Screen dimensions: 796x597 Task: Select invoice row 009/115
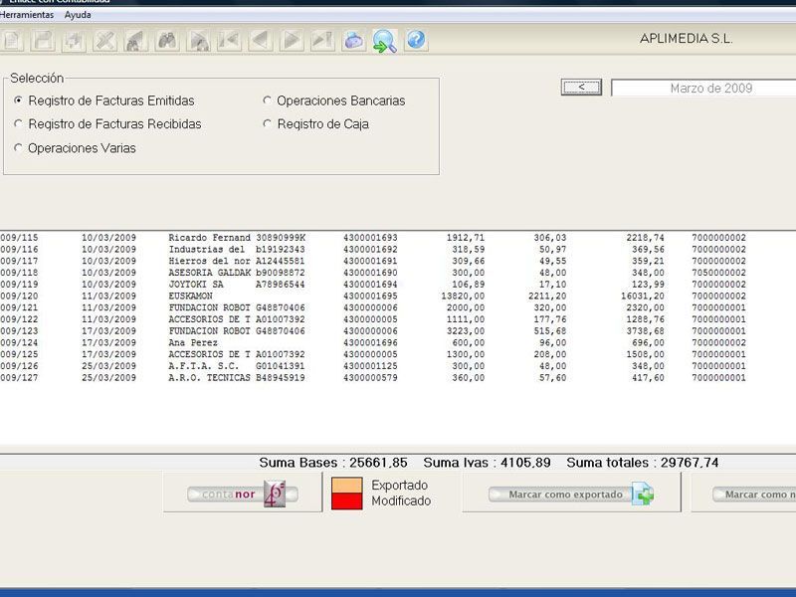(373, 238)
